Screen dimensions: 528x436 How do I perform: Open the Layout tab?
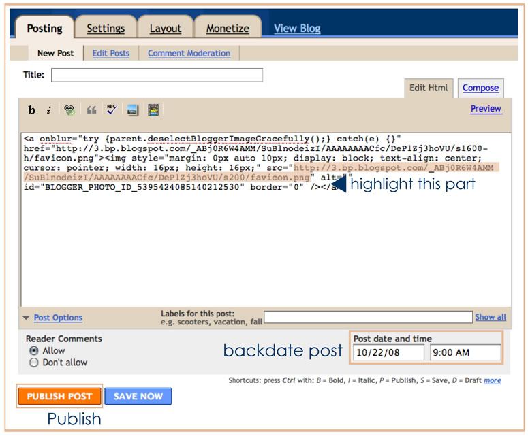click(166, 29)
